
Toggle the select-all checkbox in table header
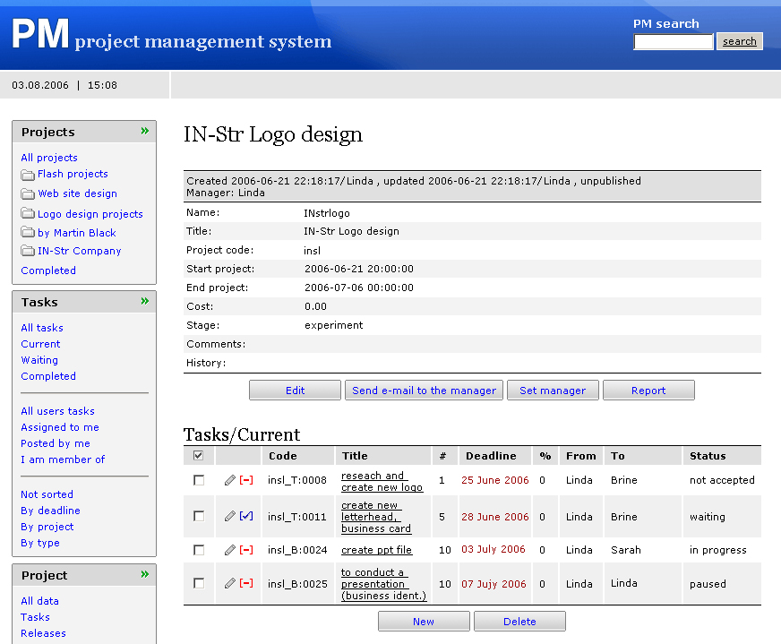[x=198, y=455]
